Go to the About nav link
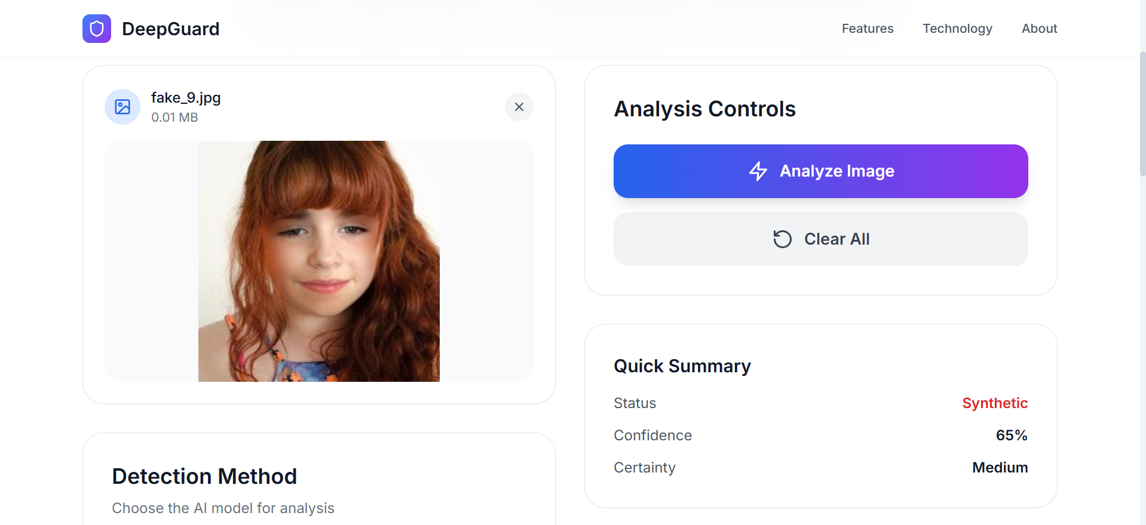1146x525 pixels. (x=1039, y=29)
